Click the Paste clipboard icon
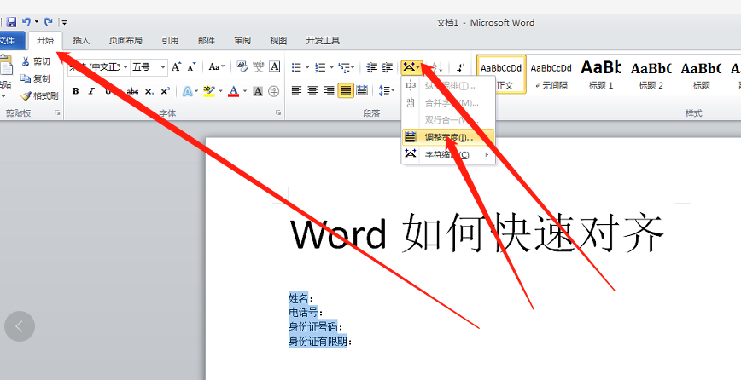The image size is (741, 380). [6, 66]
